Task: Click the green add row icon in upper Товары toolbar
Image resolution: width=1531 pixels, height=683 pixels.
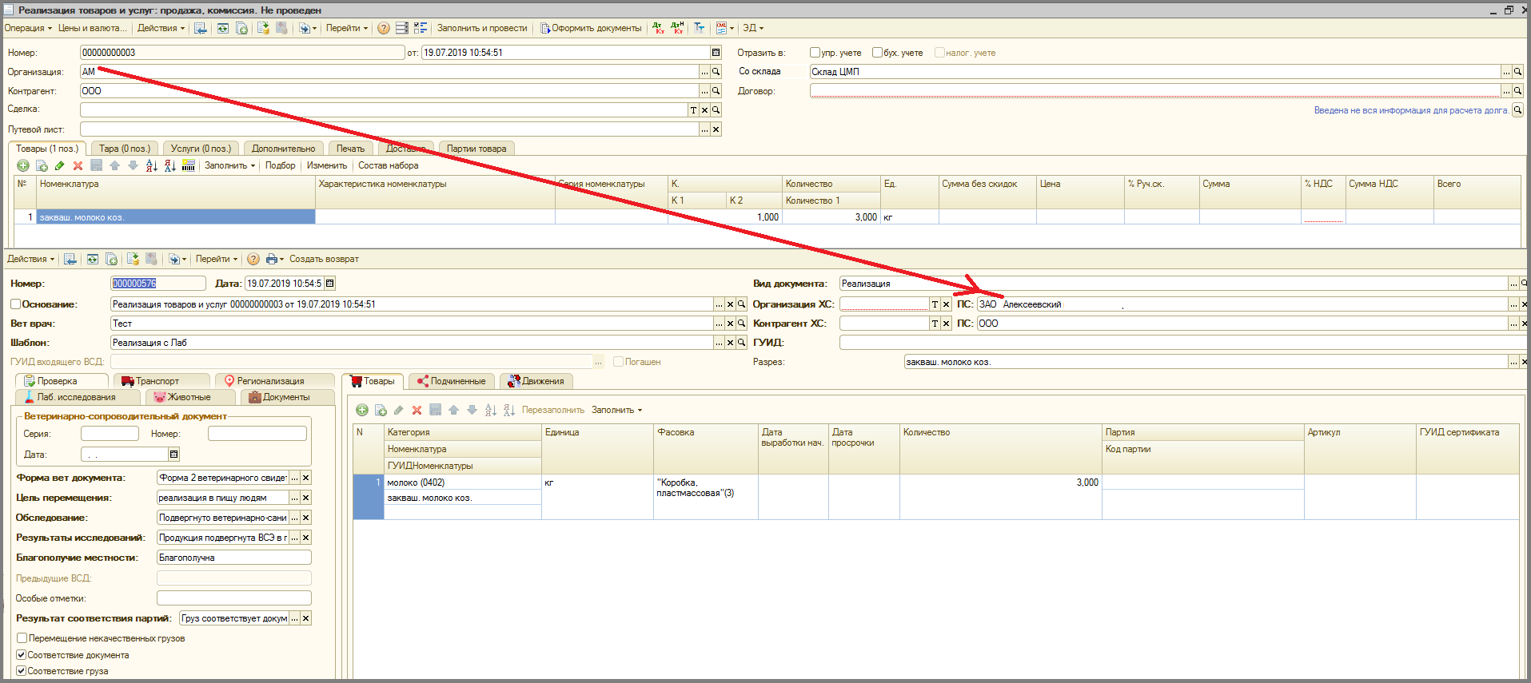Action: click(x=23, y=165)
